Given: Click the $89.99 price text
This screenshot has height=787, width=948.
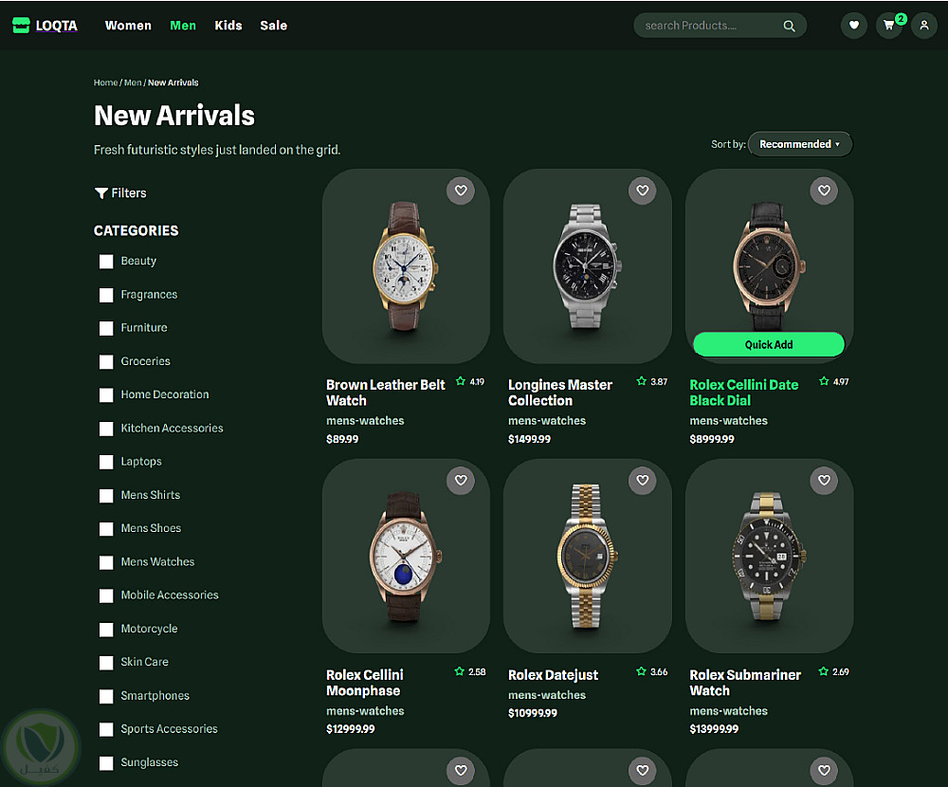Looking at the screenshot, I should (x=342, y=439).
